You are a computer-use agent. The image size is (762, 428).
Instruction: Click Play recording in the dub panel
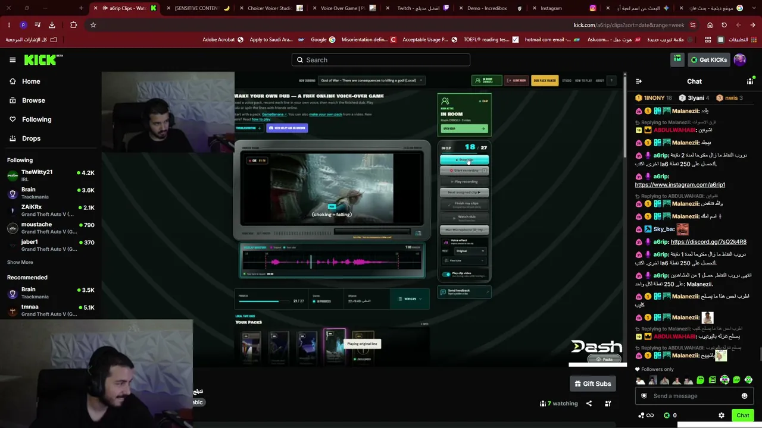[x=464, y=181]
